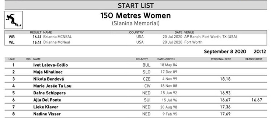This screenshot has height=118, width=272.
Task: Select athlete Dafne Schippers
Action: coord(49,93)
